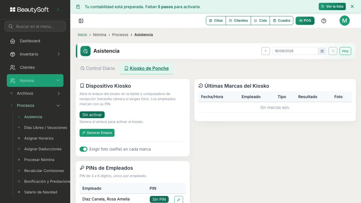Open the user avatar M menu
This screenshot has height=203, width=361.
click(345, 21)
